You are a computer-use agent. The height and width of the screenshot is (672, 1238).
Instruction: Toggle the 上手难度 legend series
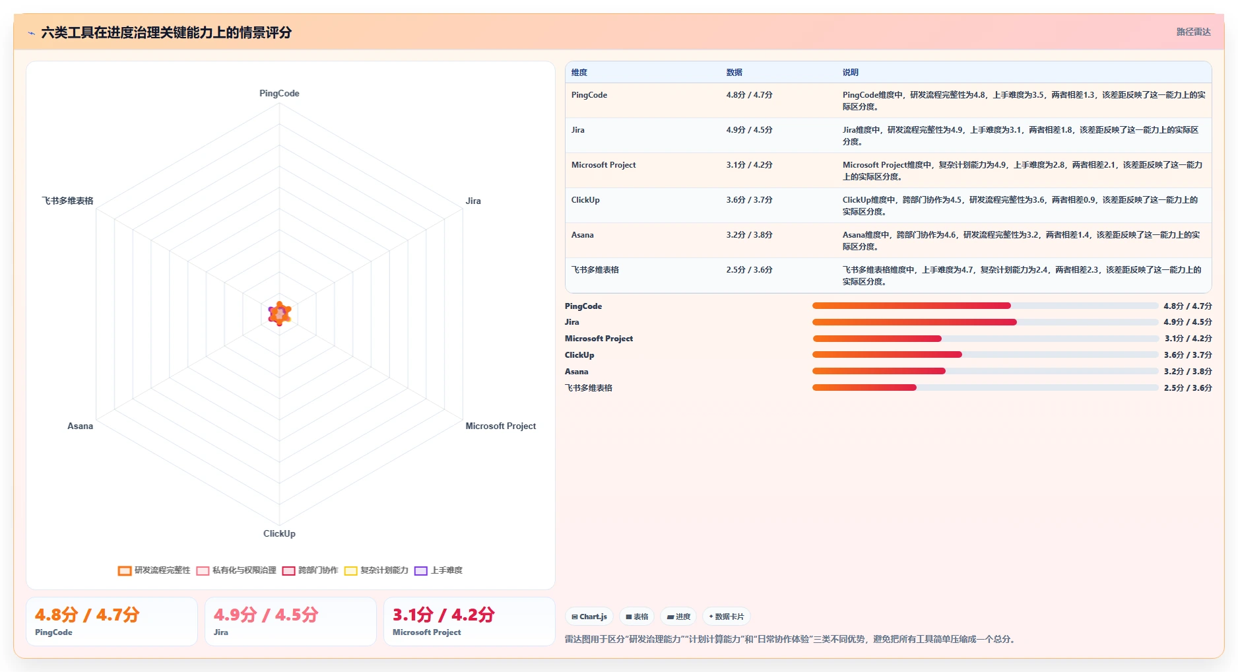click(x=438, y=570)
